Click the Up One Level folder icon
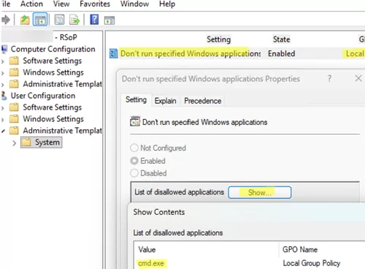Viewport: 365px width, 269px height. coord(25,20)
